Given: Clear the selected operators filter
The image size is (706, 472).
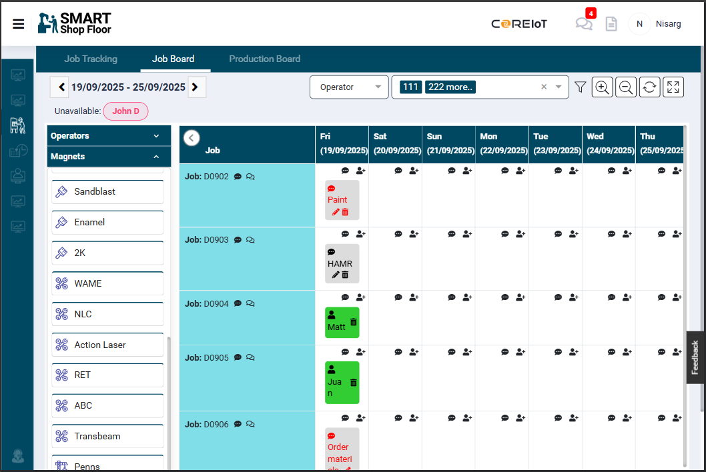Looking at the screenshot, I should (544, 87).
